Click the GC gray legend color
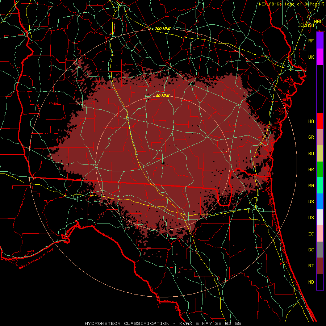The width and height of the screenshot is (326, 326). pyautogui.click(x=320, y=250)
